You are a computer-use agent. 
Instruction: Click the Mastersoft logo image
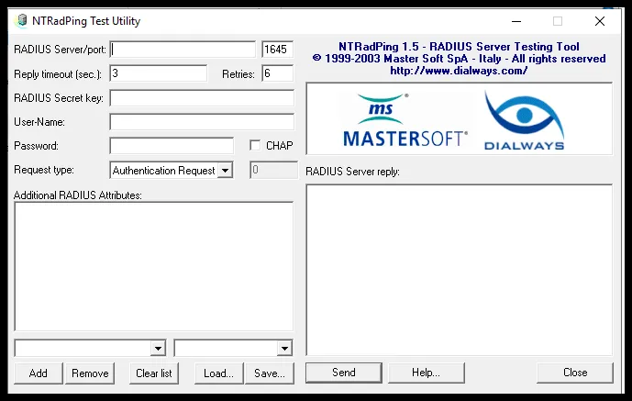click(x=405, y=120)
